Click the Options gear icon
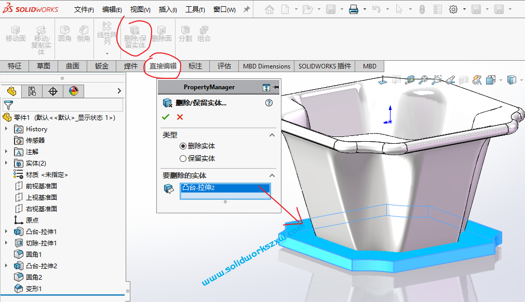525x302 pixels. (x=453, y=9)
